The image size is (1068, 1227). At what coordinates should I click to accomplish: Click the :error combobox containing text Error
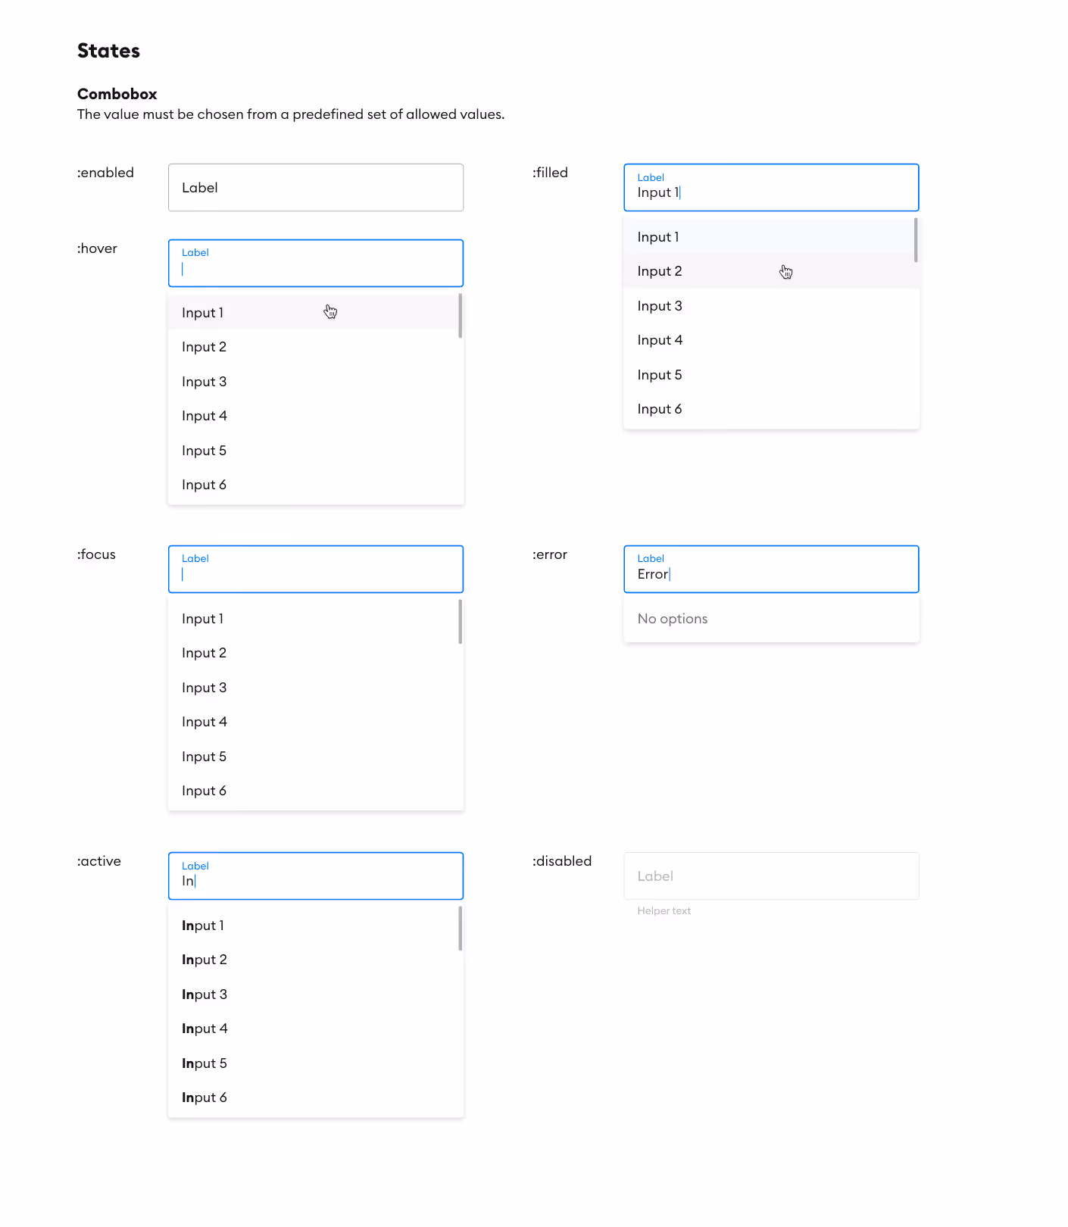(770, 569)
